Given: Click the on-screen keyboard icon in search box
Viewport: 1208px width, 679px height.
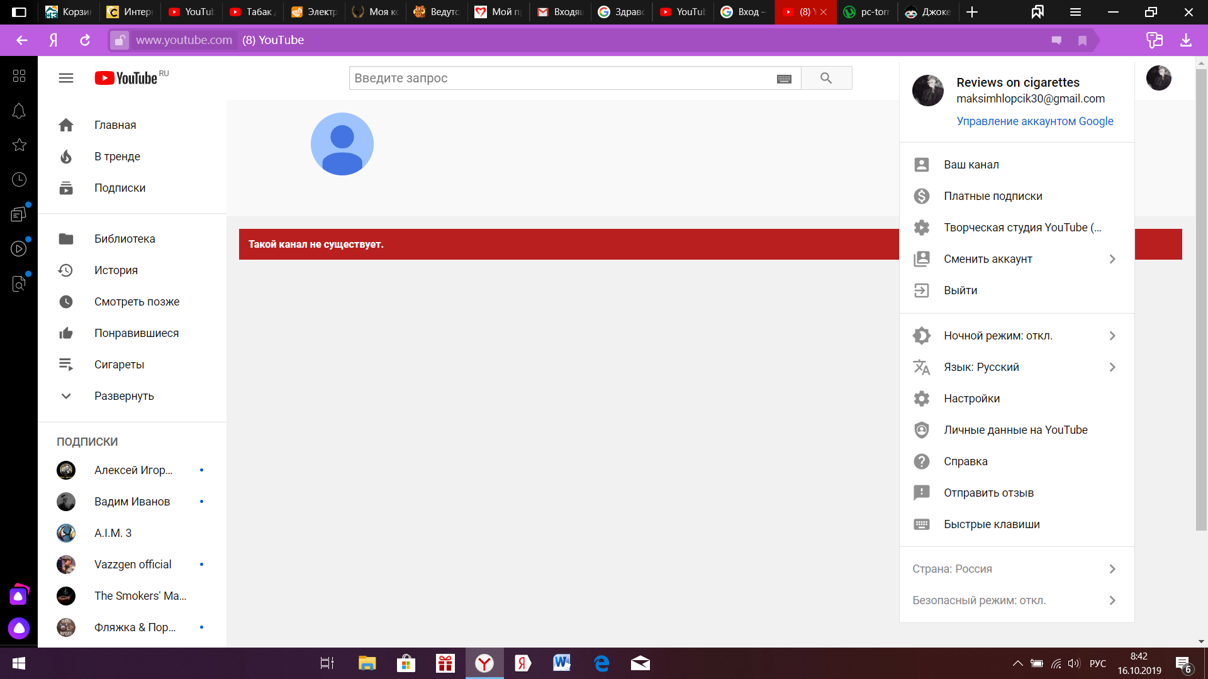Looking at the screenshot, I should 784,79.
